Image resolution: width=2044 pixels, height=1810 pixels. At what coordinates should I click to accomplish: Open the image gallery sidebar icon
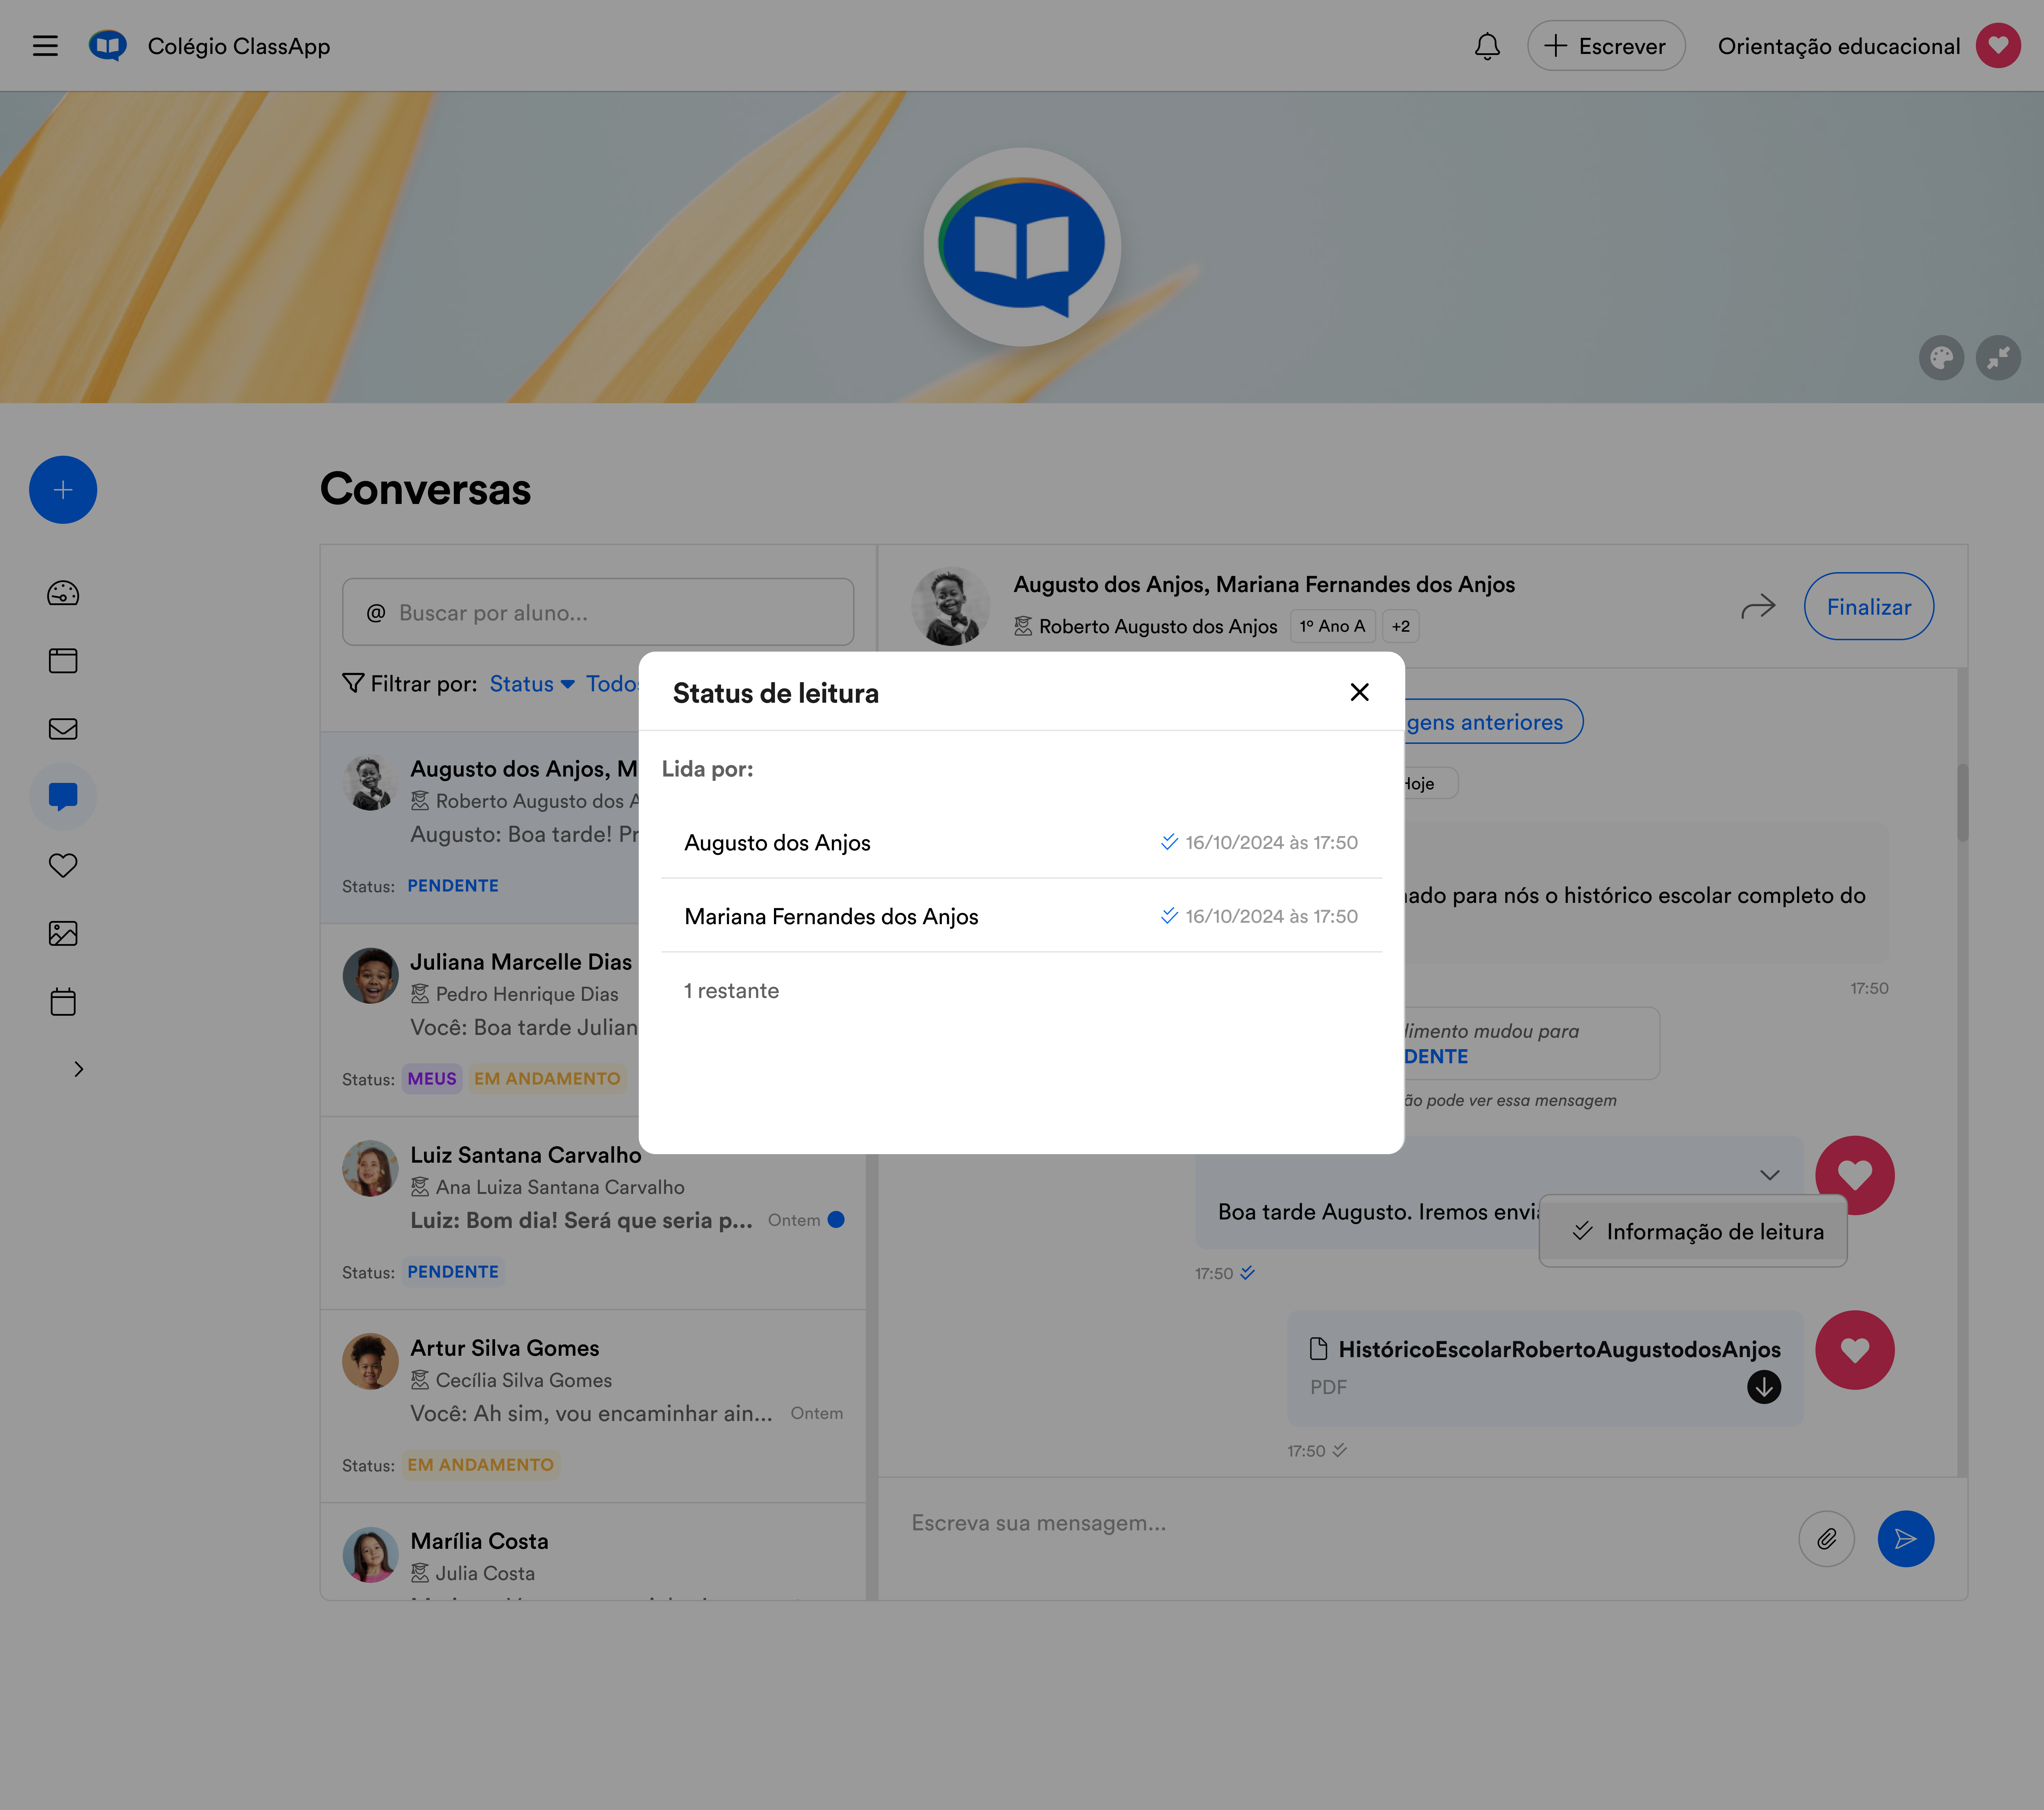pos(63,933)
